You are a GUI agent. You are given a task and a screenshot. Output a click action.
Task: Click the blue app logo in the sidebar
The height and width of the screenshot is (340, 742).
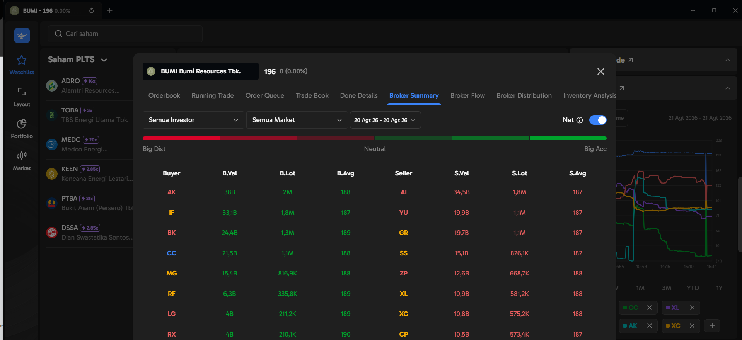(22, 36)
